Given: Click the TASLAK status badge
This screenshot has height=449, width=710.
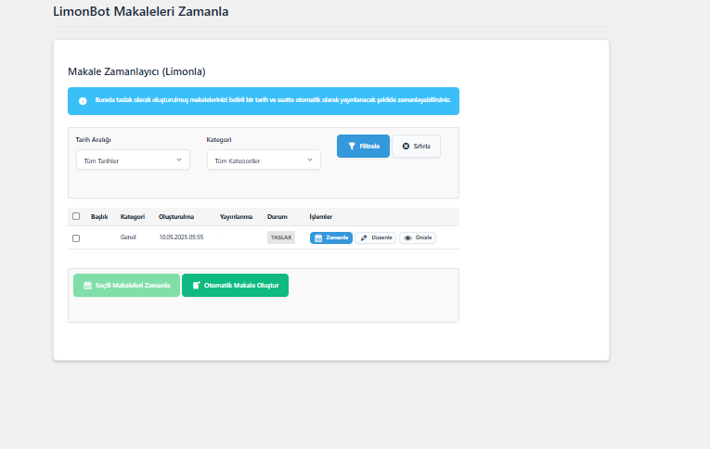Looking at the screenshot, I should (281, 237).
